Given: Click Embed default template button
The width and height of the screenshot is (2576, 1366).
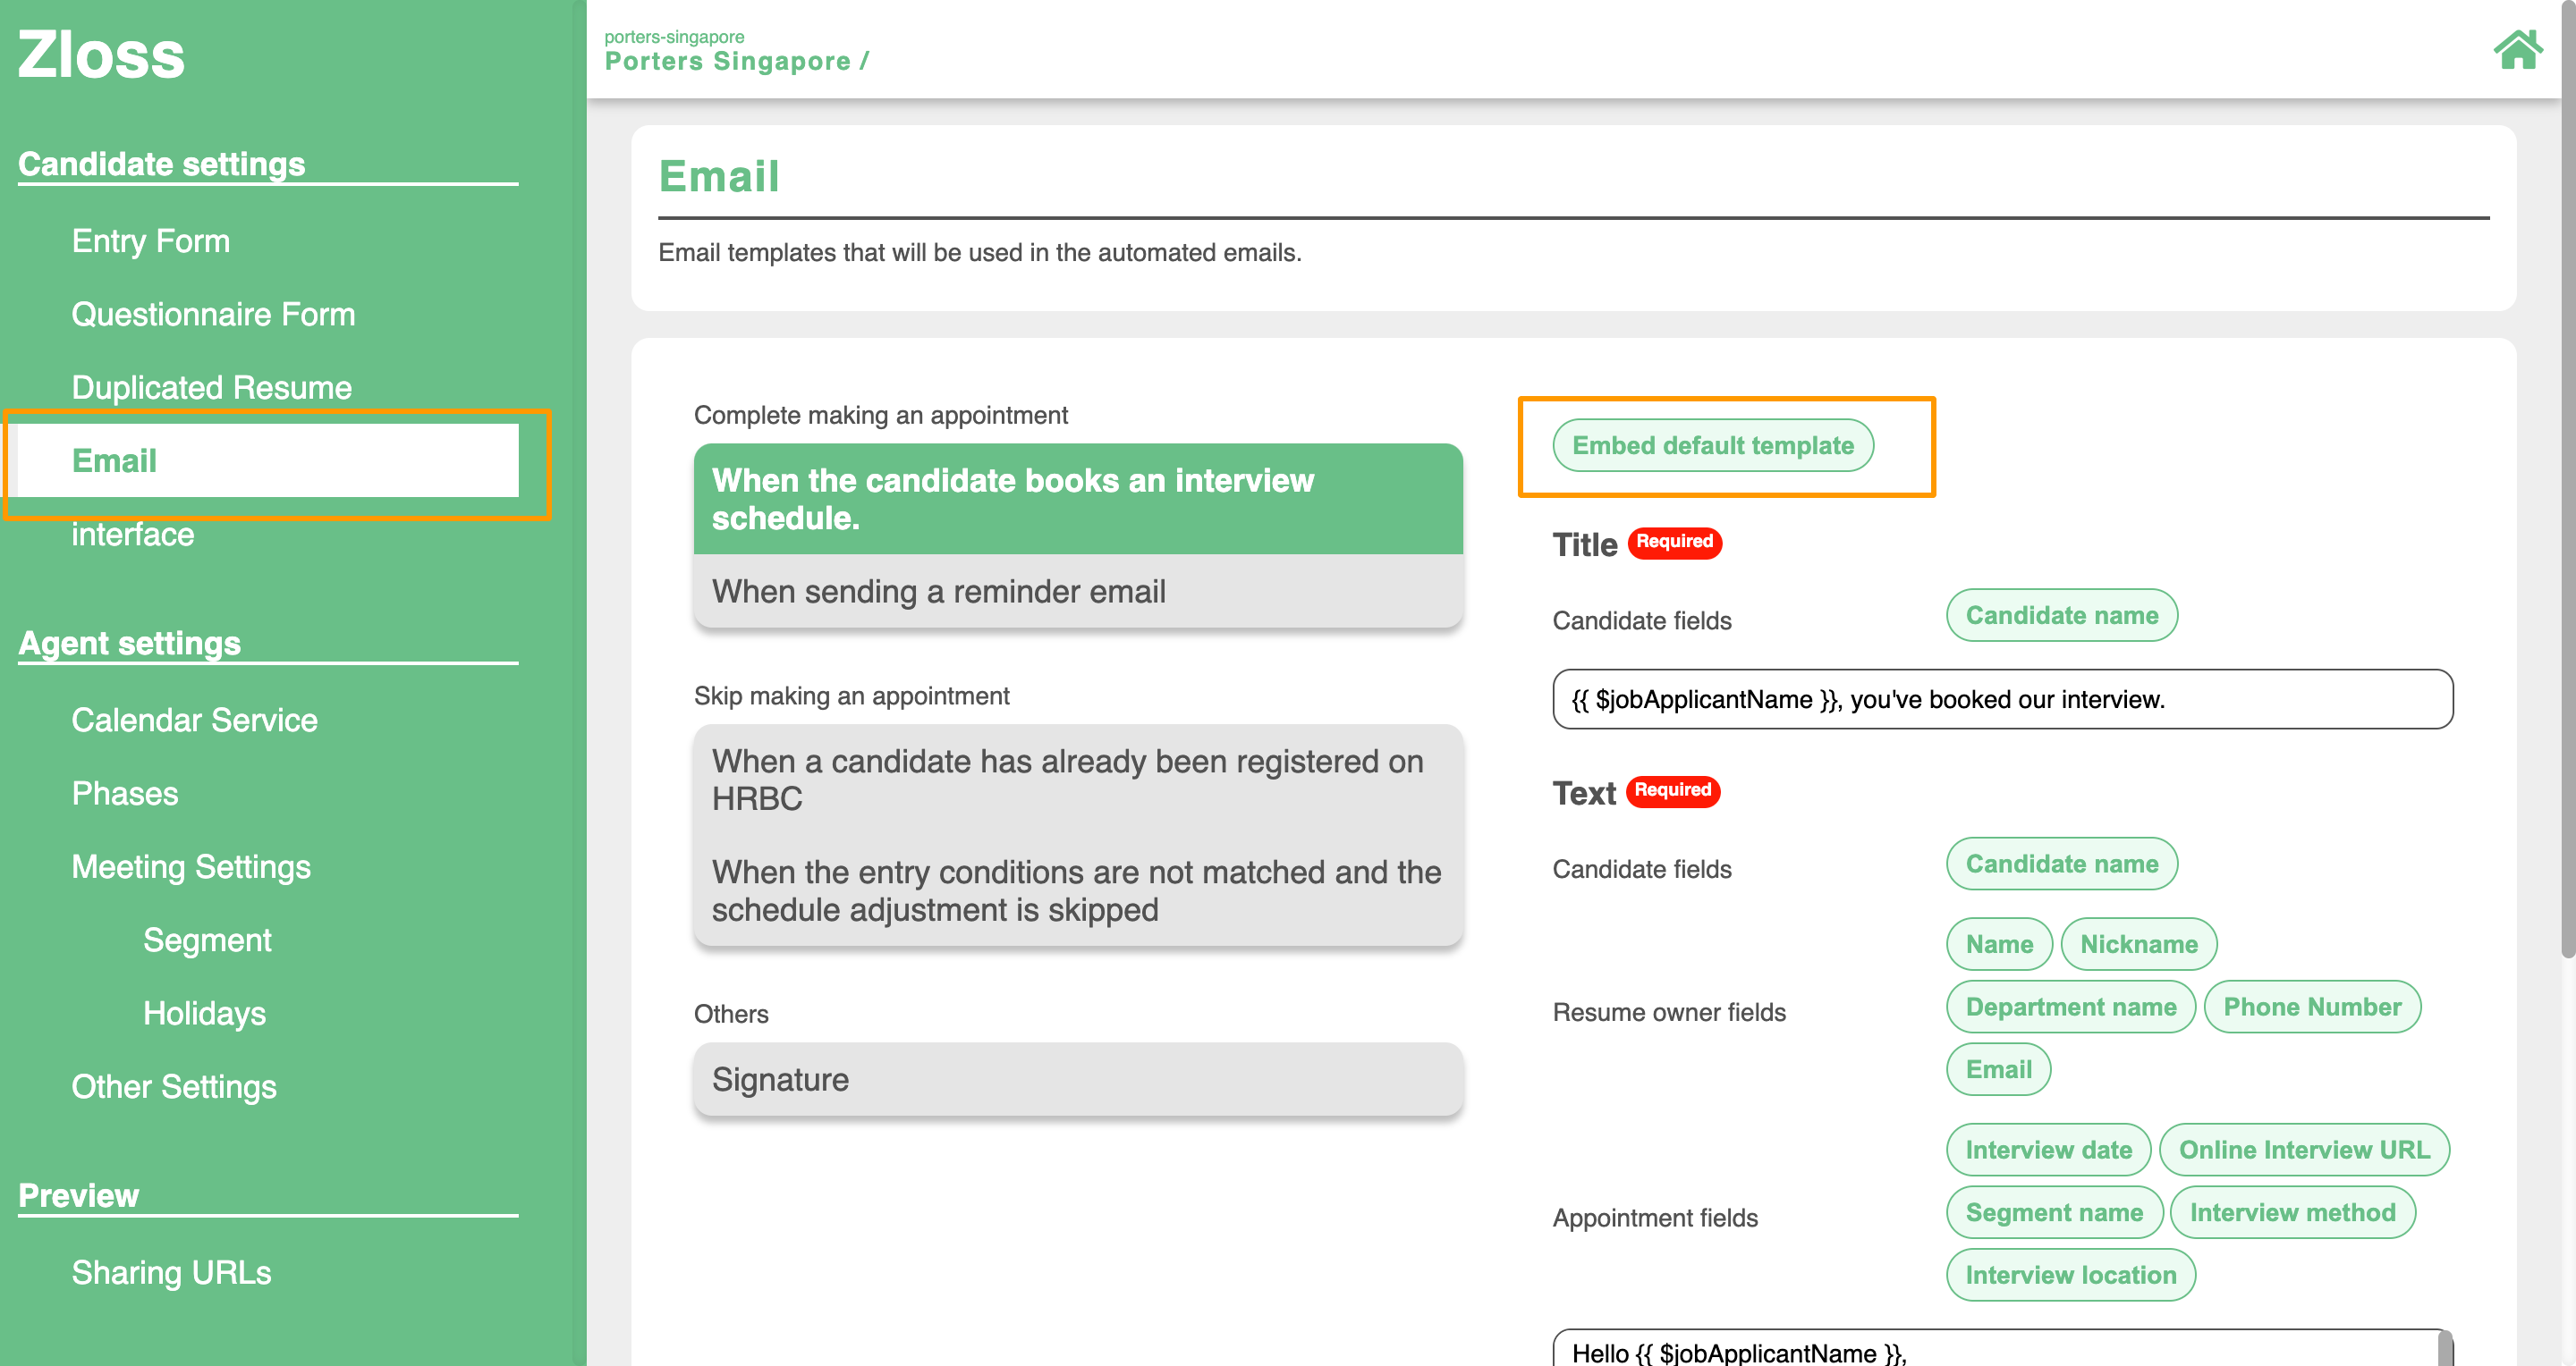Looking at the screenshot, I should pyautogui.click(x=1712, y=446).
